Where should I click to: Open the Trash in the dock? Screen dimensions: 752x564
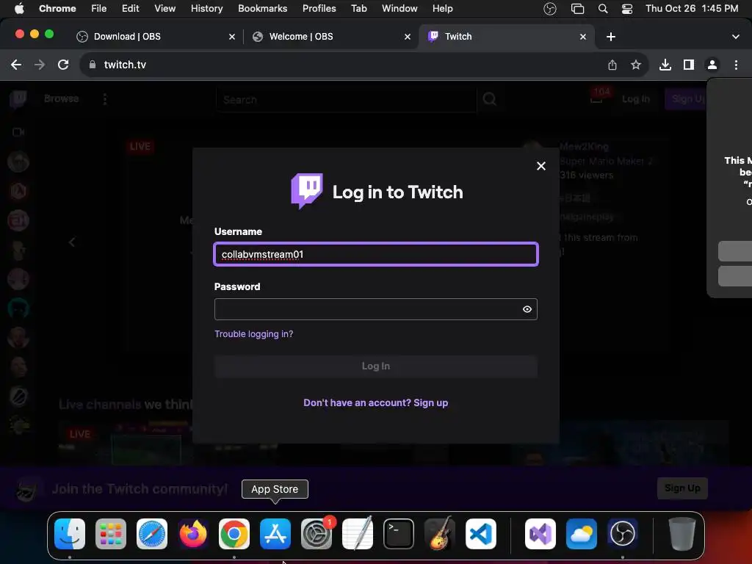682,533
